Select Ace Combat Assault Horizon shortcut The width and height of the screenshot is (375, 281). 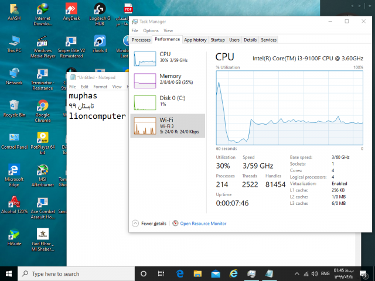(x=43, y=208)
